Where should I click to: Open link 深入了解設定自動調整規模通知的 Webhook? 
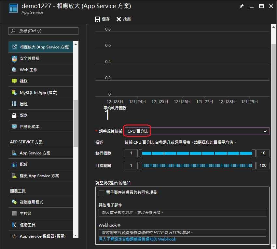pos(137,239)
